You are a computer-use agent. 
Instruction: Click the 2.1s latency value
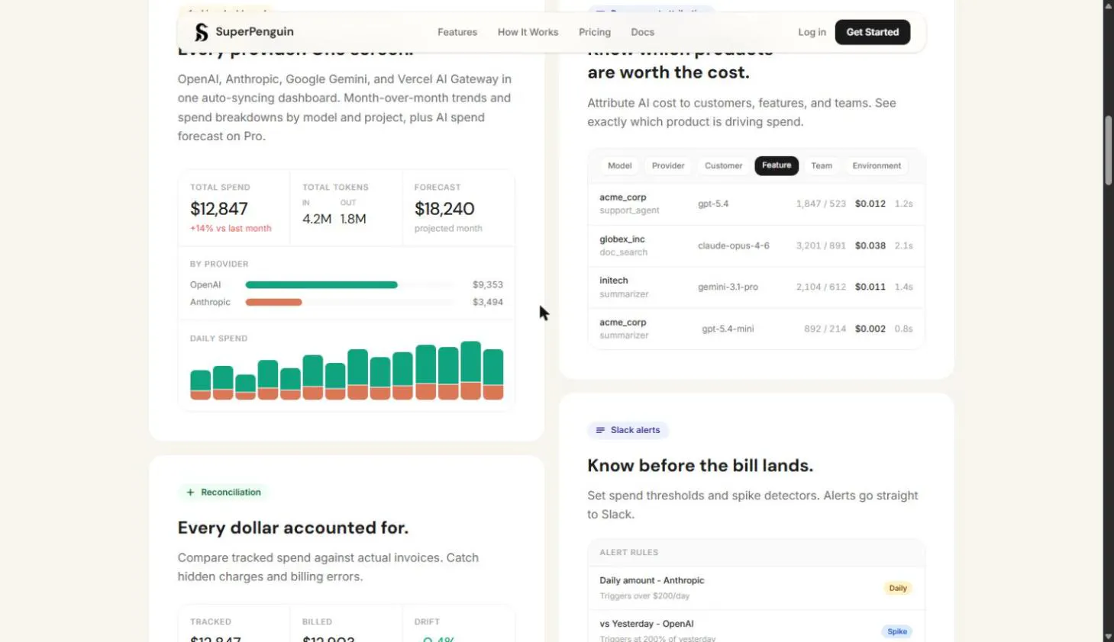click(x=903, y=246)
